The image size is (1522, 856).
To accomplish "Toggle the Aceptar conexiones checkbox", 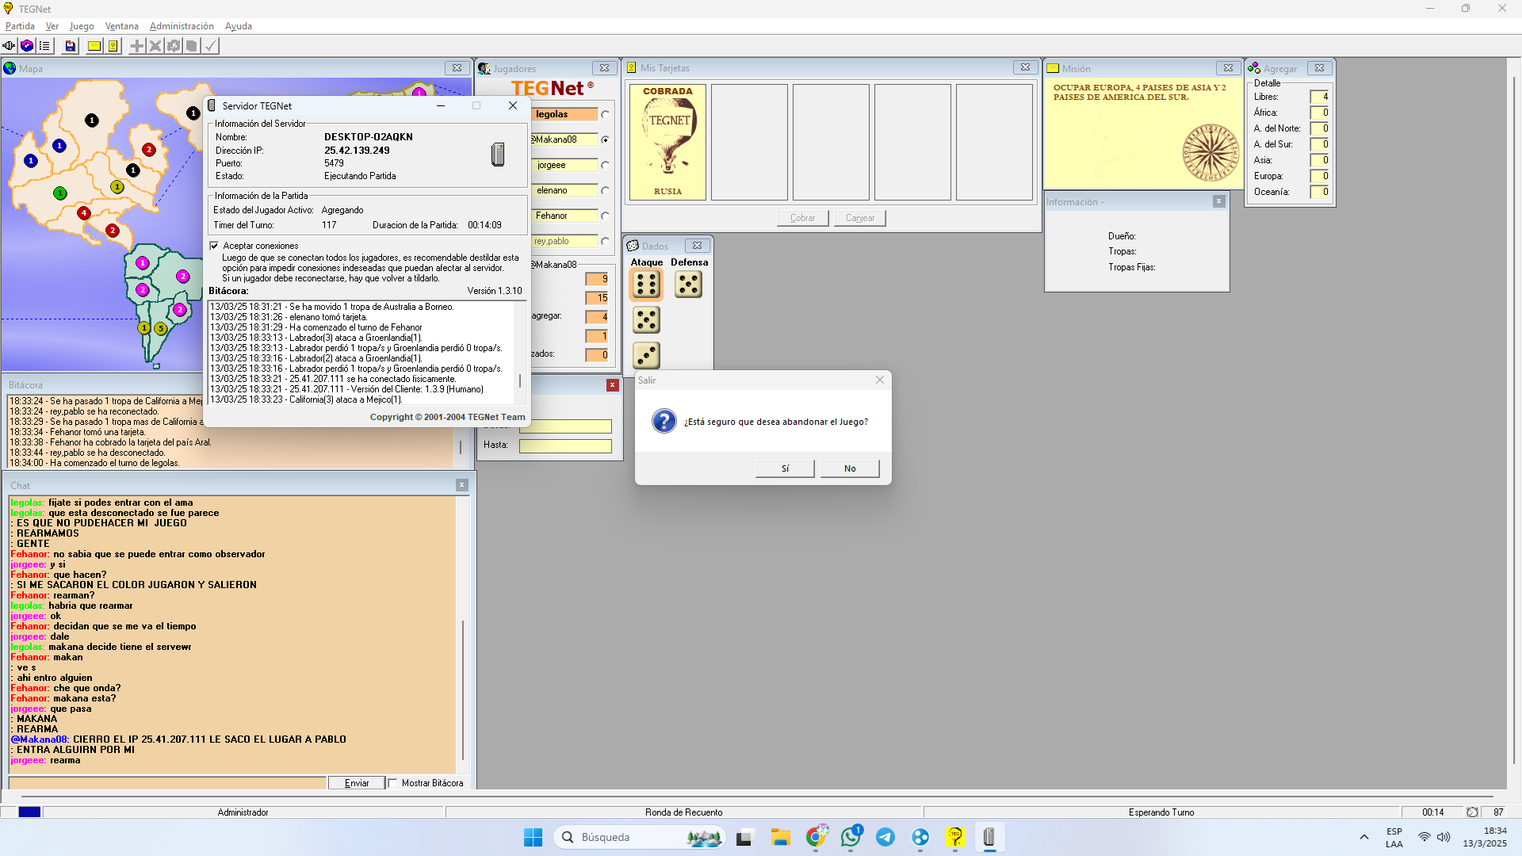I will click(214, 246).
